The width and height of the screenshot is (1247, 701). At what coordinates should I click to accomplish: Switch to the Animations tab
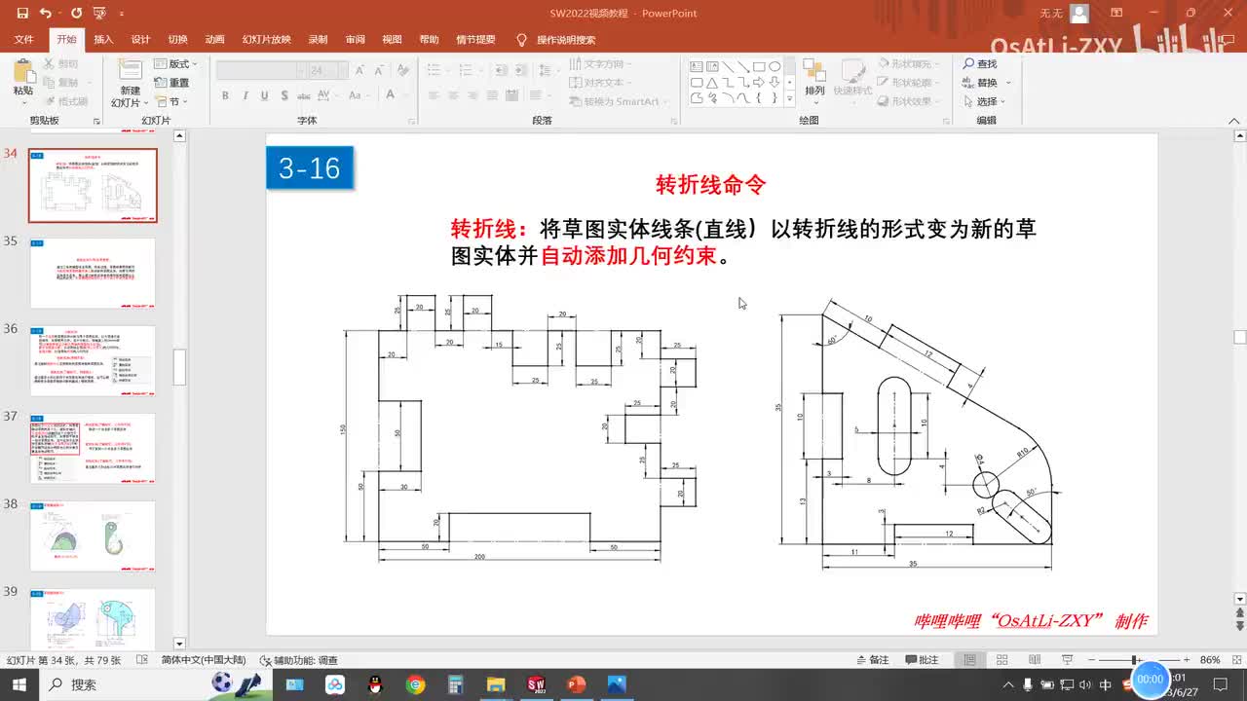click(215, 40)
